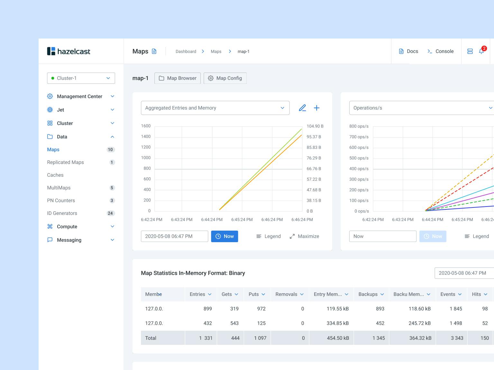
Task: Open the Events column sort menu
Action: point(460,294)
